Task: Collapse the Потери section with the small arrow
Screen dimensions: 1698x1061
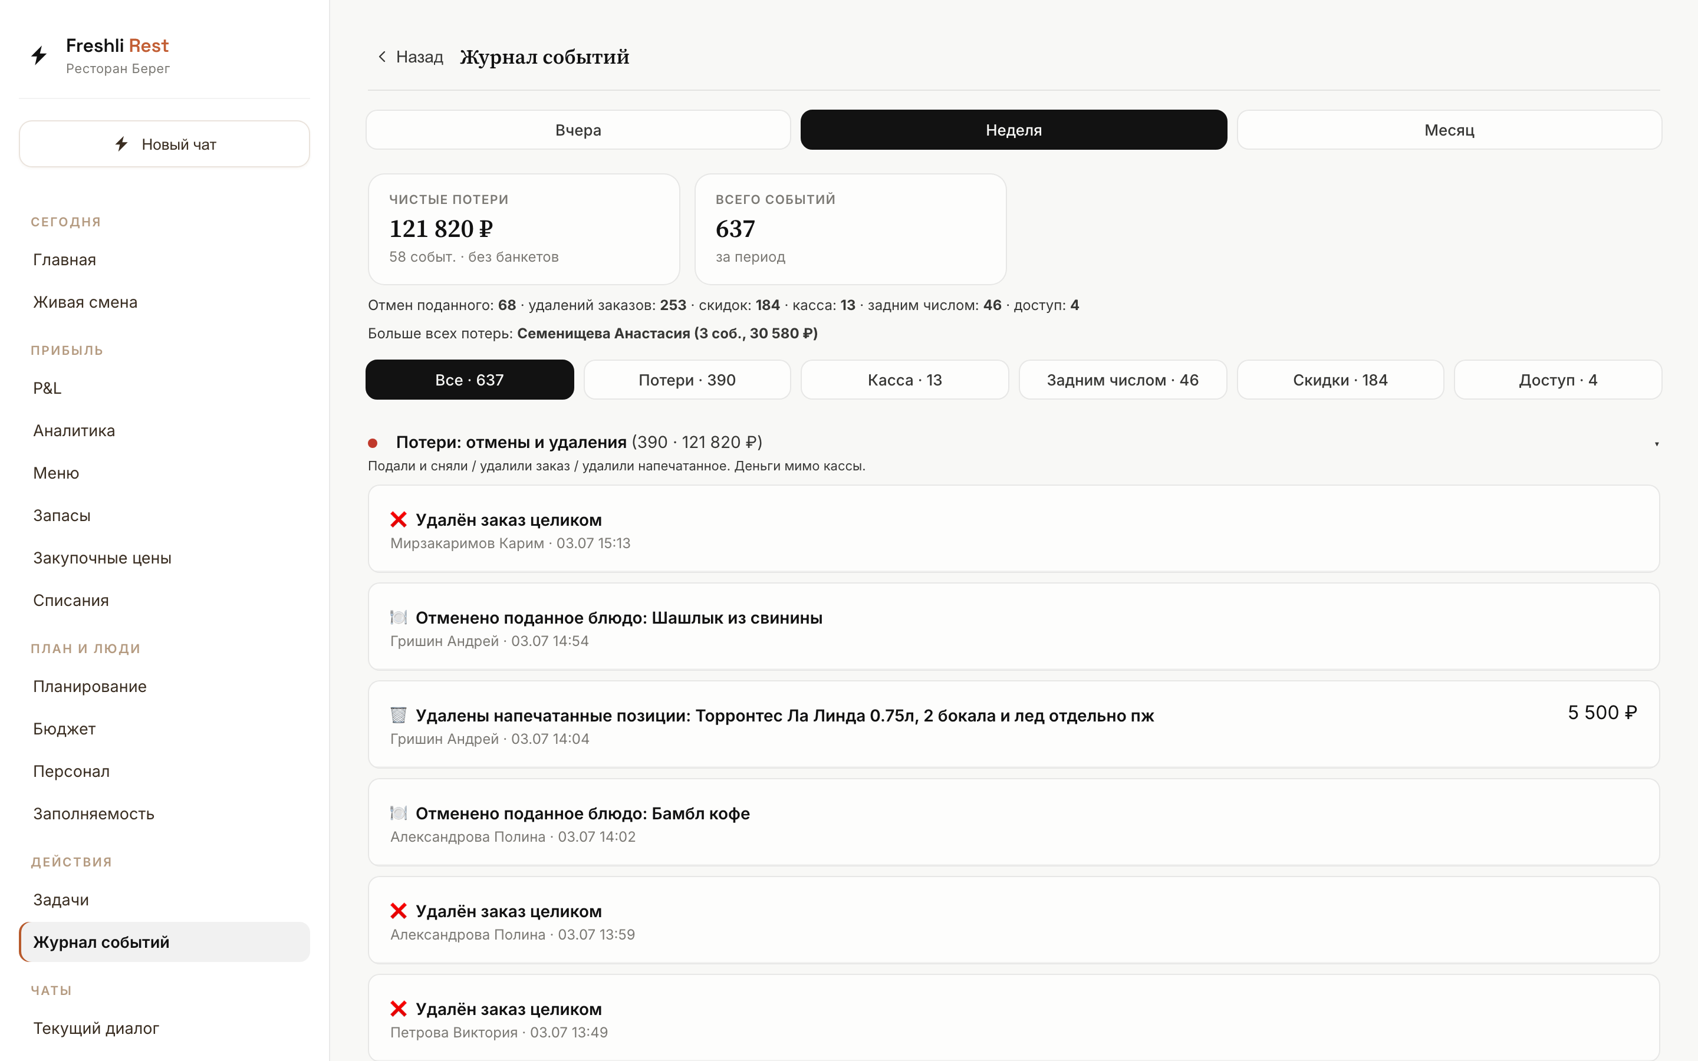Action: (x=1657, y=443)
